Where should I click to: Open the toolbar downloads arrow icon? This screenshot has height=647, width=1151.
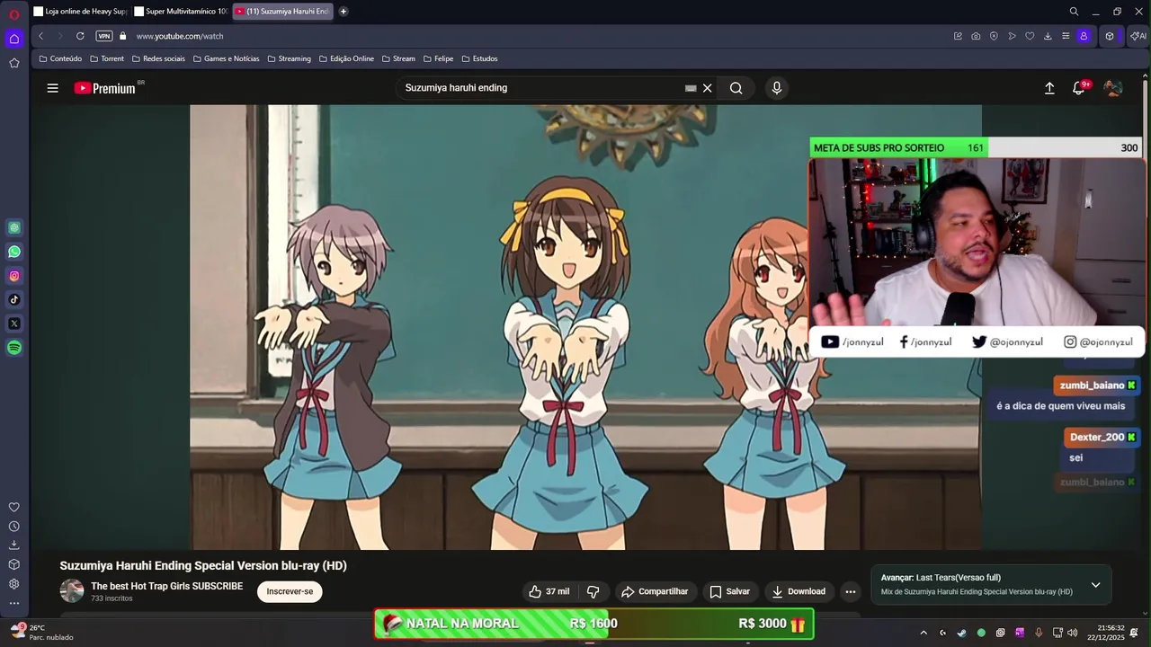click(1048, 36)
